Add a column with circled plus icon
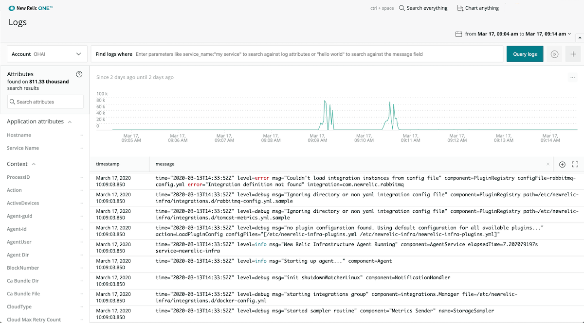584x323 pixels. [x=562, y=164]
